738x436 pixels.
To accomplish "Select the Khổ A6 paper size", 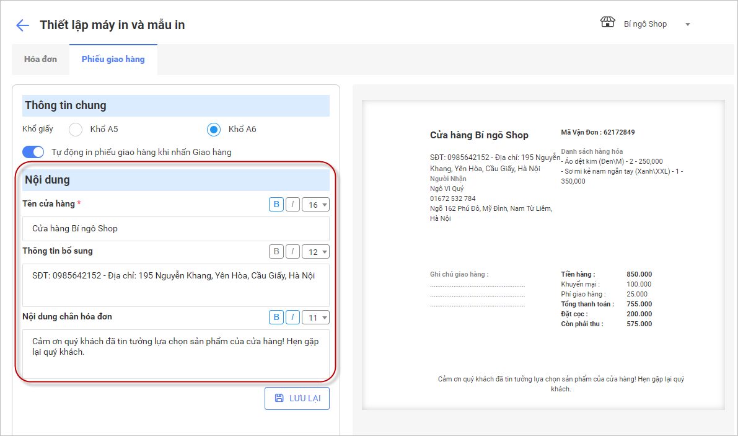I will pos(214,130).
